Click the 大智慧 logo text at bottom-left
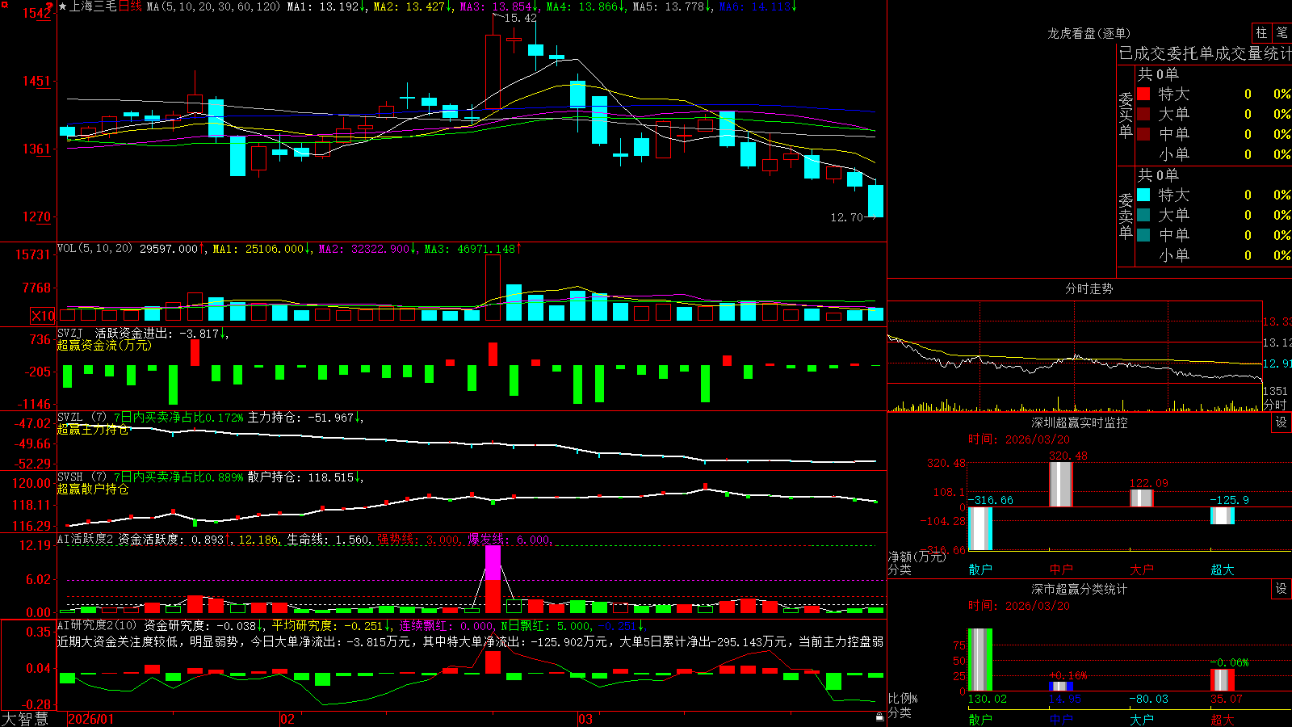The width and height of the screenshot is (1292, 727). pyautogui.click(x=25, y=719)
